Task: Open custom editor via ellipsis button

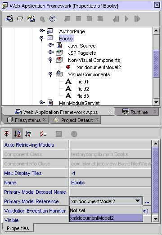Action: pos(147,202)
